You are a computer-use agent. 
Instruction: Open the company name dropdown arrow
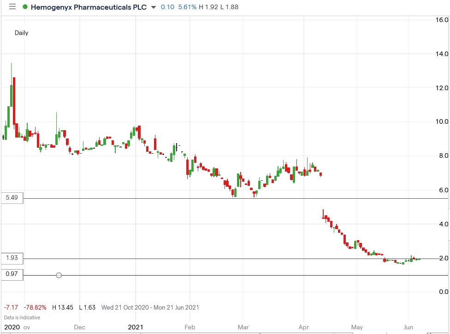click(153, 7)
